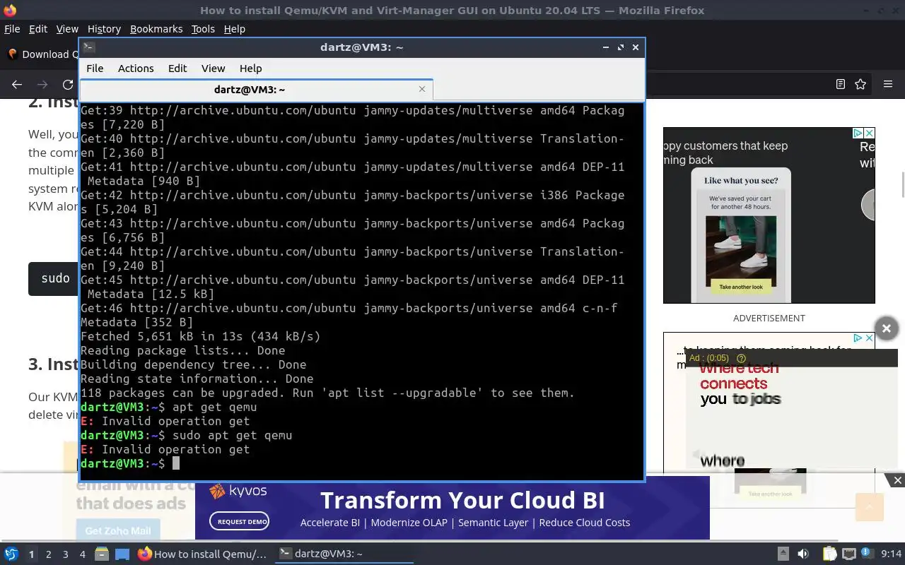
Task: Switch to workspace 4
Action: [83, 554]
